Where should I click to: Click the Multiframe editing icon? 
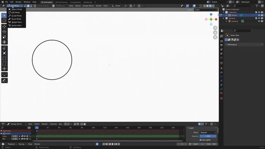click(x=53, y=6)
